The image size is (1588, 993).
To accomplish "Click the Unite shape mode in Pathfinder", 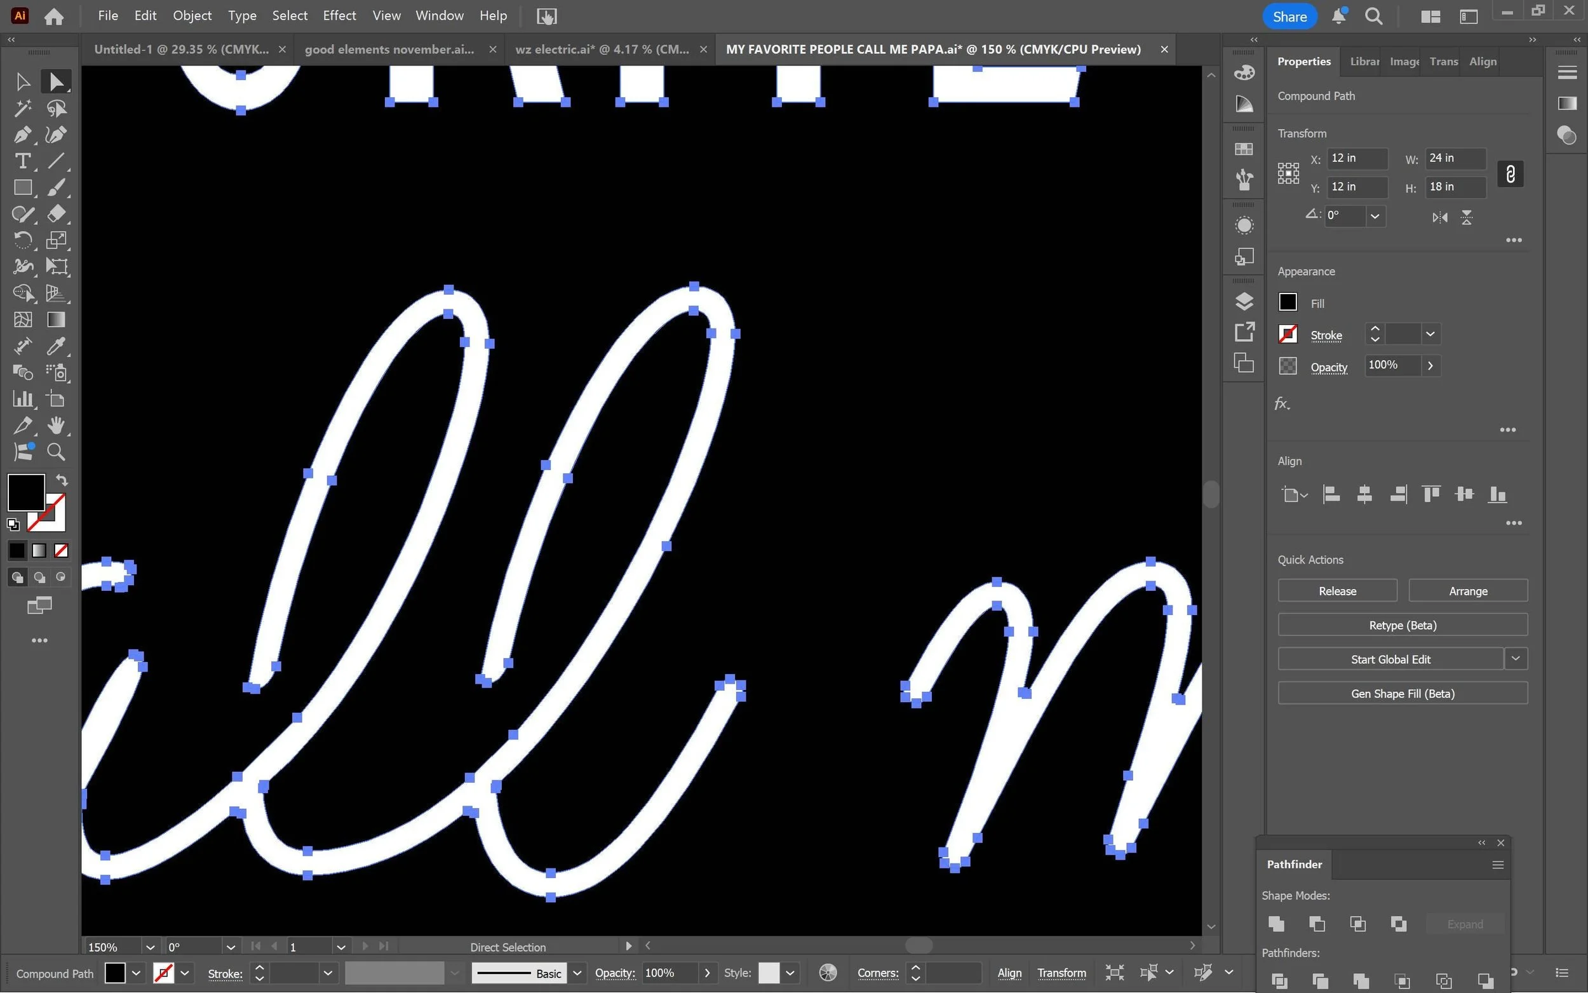I will pyautogui.click(x=1276, y=923).
